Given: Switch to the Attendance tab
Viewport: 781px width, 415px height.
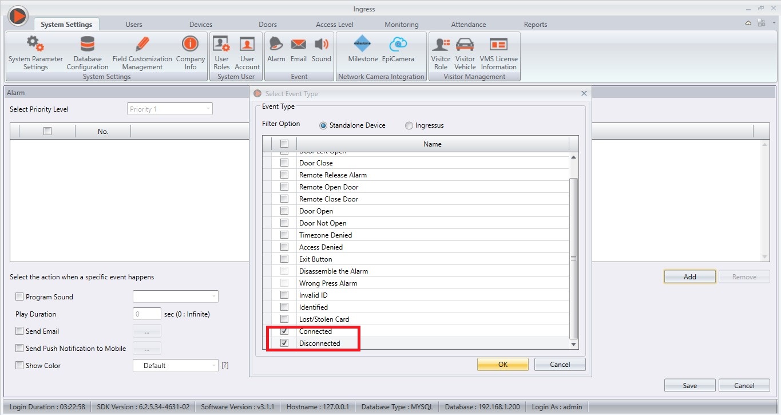Looking at the screenshot, I should point(469,25).
